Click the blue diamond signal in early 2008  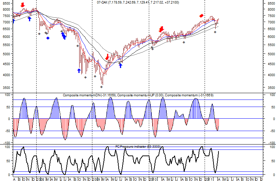click(48, 38)
